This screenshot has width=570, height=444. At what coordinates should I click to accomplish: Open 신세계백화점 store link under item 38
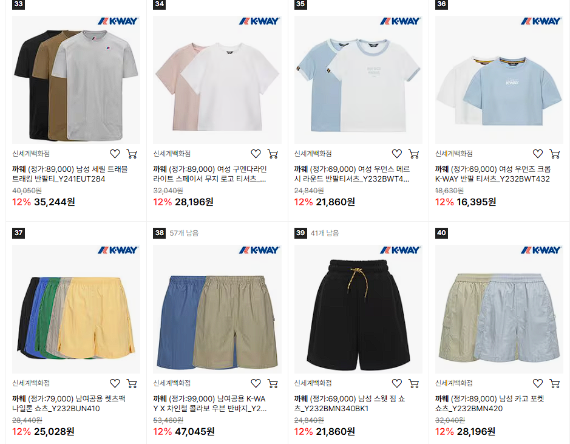pyautogui.click(x=172, y=383)
